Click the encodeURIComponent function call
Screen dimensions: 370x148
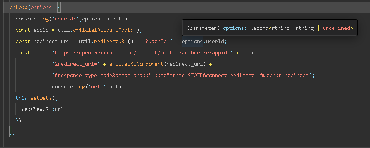point(136,64)
